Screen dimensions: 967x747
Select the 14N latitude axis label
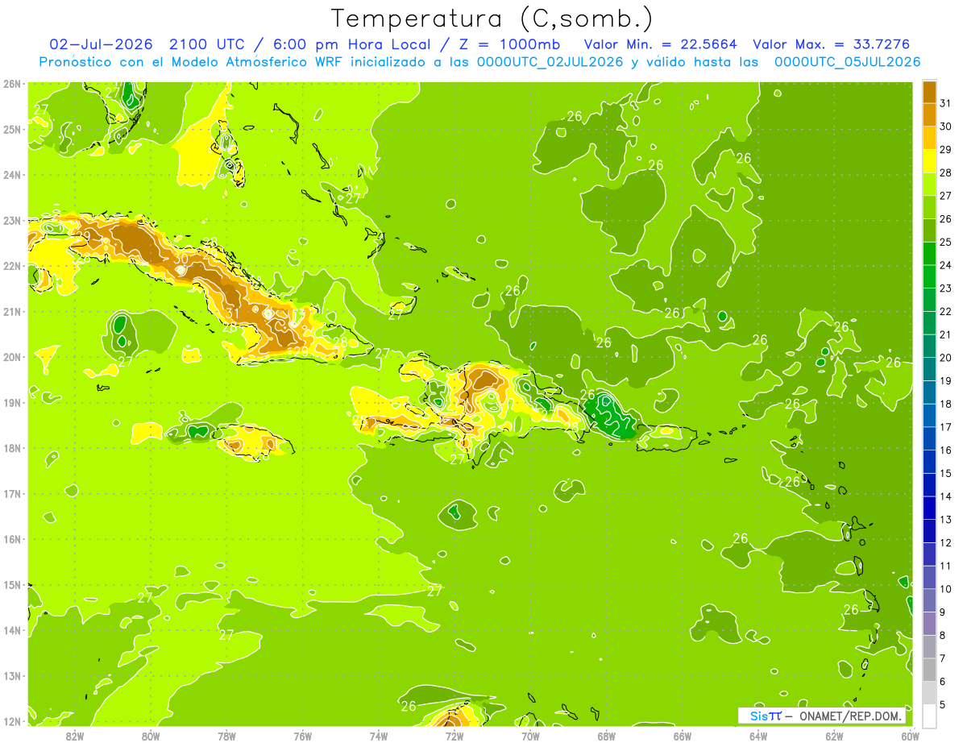point(12,630)
